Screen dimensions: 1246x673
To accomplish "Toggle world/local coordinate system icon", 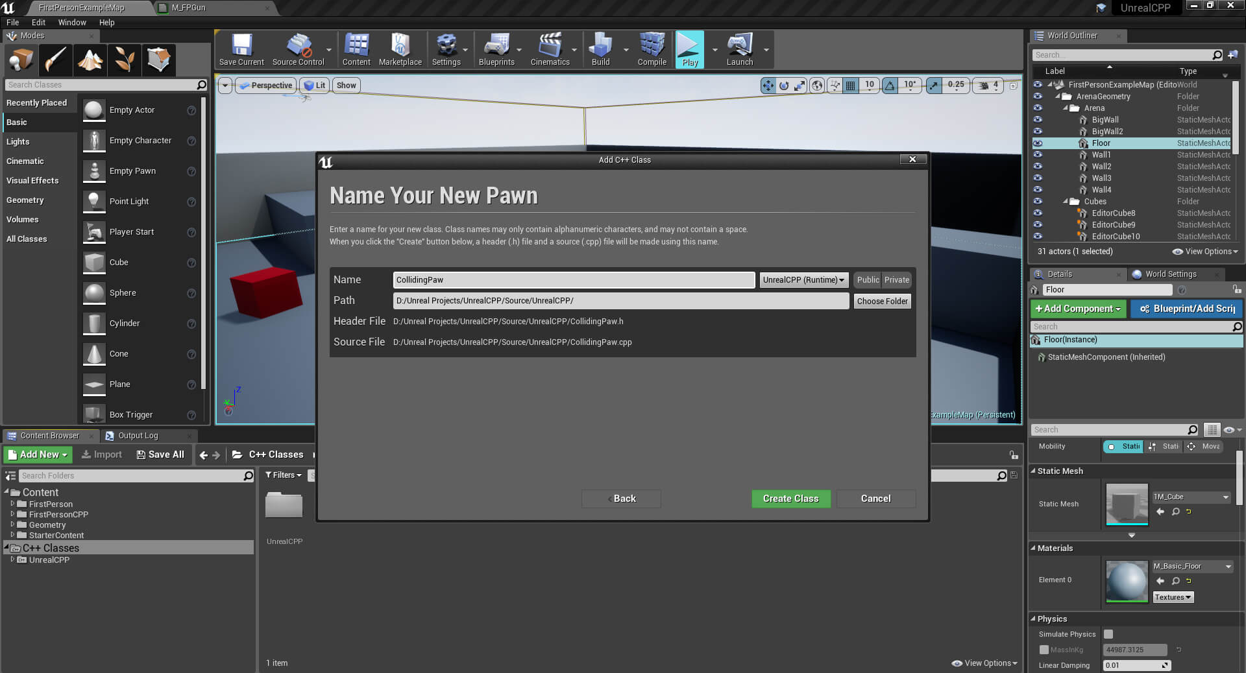I will point(818,86).
